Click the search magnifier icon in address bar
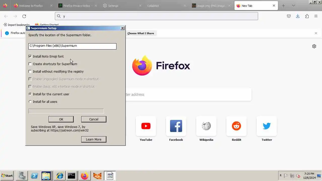 pos(59,16)
